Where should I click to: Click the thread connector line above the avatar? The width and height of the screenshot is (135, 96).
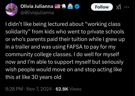[x=11, y=1]
